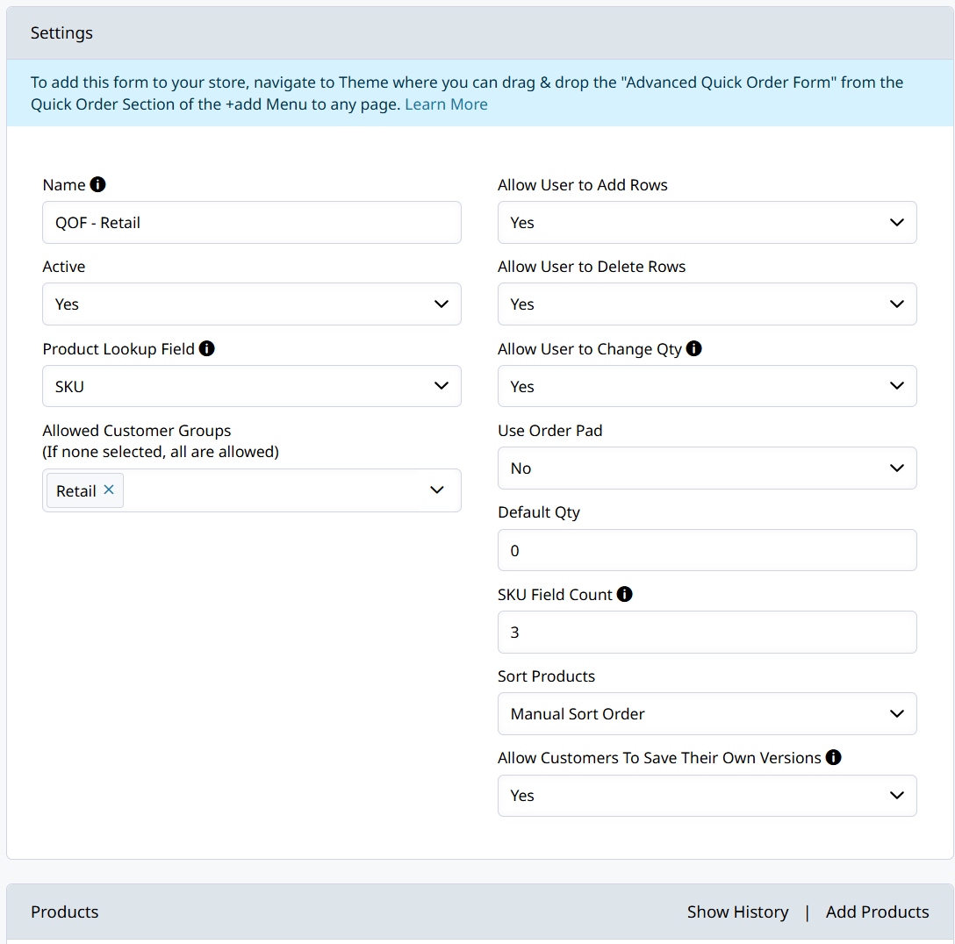Screen dimensions: 955x944
Task: Click info icon next to SKU Field Count
Action: (624, 594)
